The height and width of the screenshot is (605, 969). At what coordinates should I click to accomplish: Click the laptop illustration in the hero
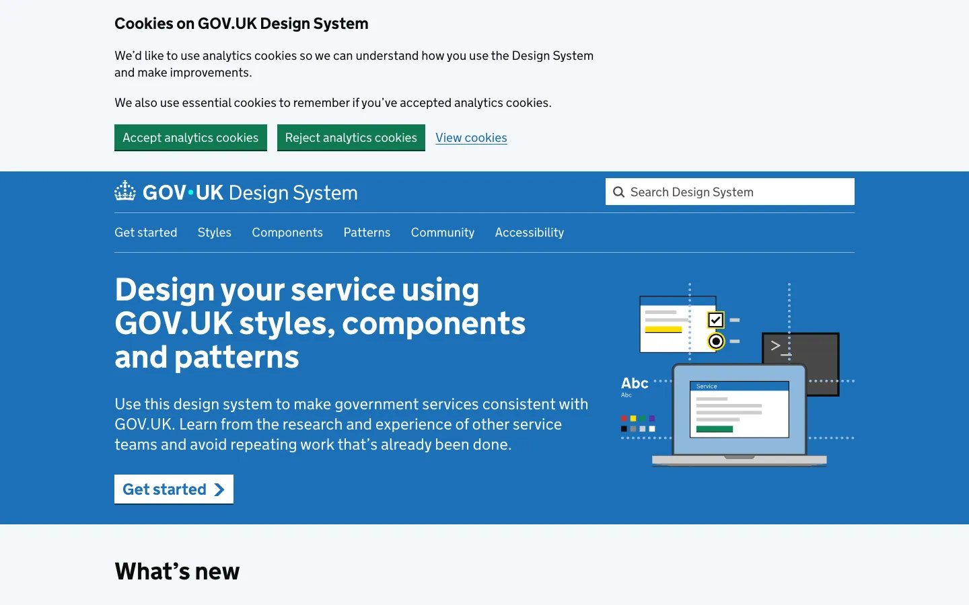click(739, 415)
